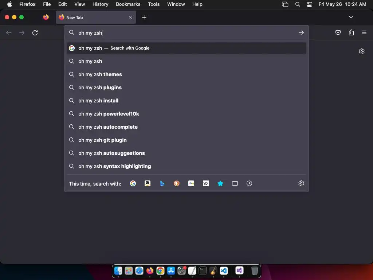
Task: Search this time with Wikipedia
Action: click(206, 183)
